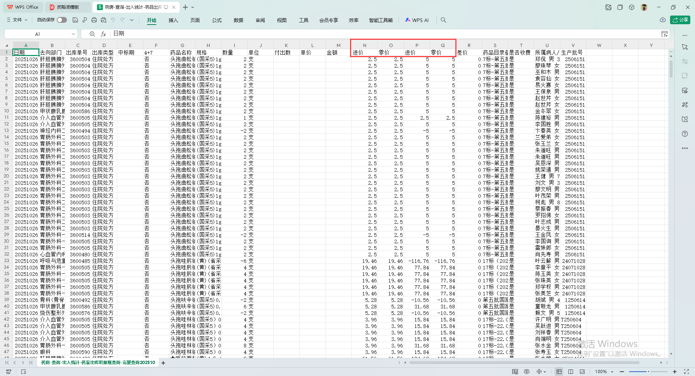Open the search magnifier in the ribbon

point(443,20)
